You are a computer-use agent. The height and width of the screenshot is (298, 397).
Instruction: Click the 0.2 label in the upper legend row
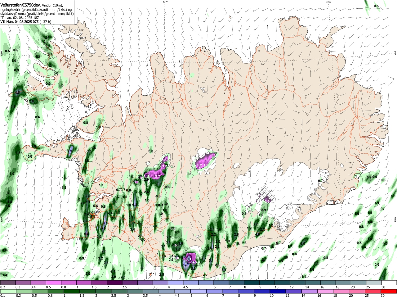(2, 287)
